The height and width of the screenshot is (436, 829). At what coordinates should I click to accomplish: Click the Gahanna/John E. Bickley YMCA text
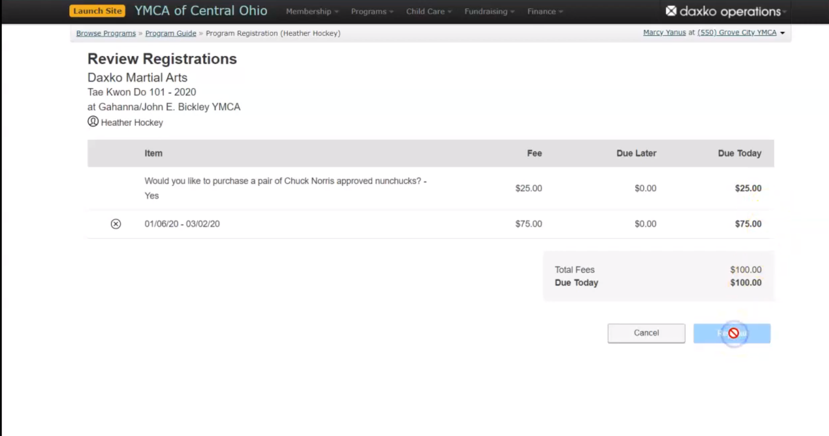tap(169, 107)
